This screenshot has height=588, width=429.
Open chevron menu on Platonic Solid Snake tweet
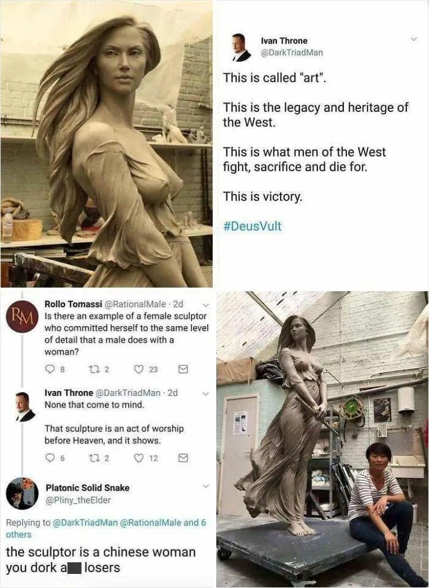pos(205,486)
